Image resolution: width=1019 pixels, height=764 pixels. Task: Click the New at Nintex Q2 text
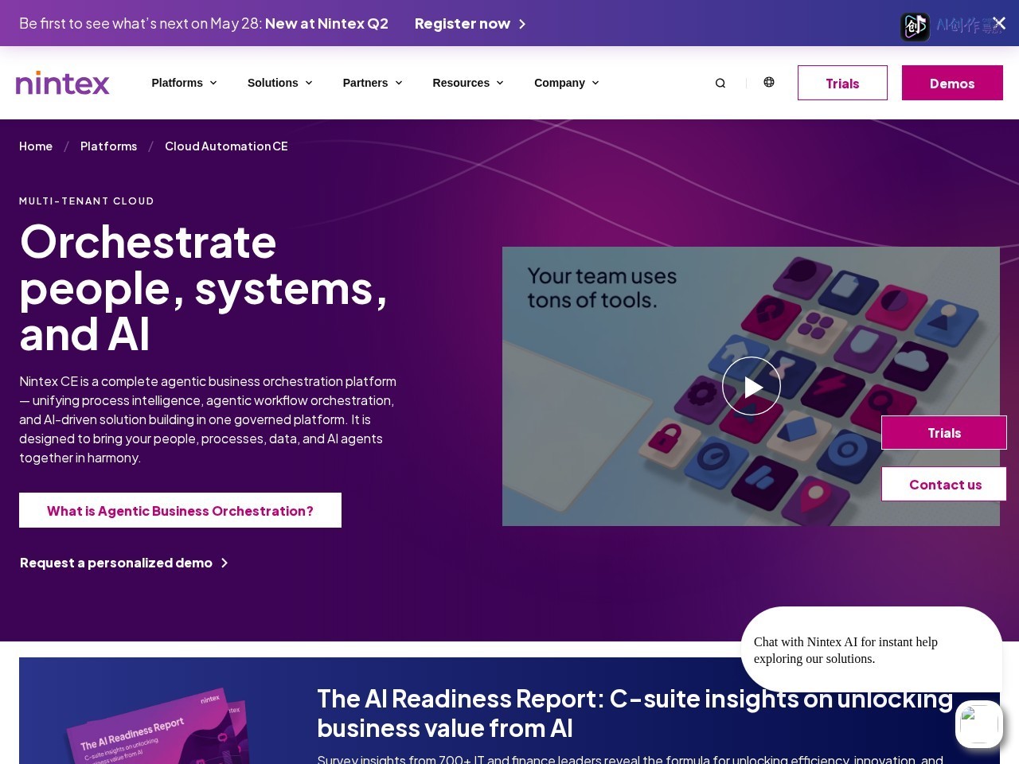(x=326, y=24)
